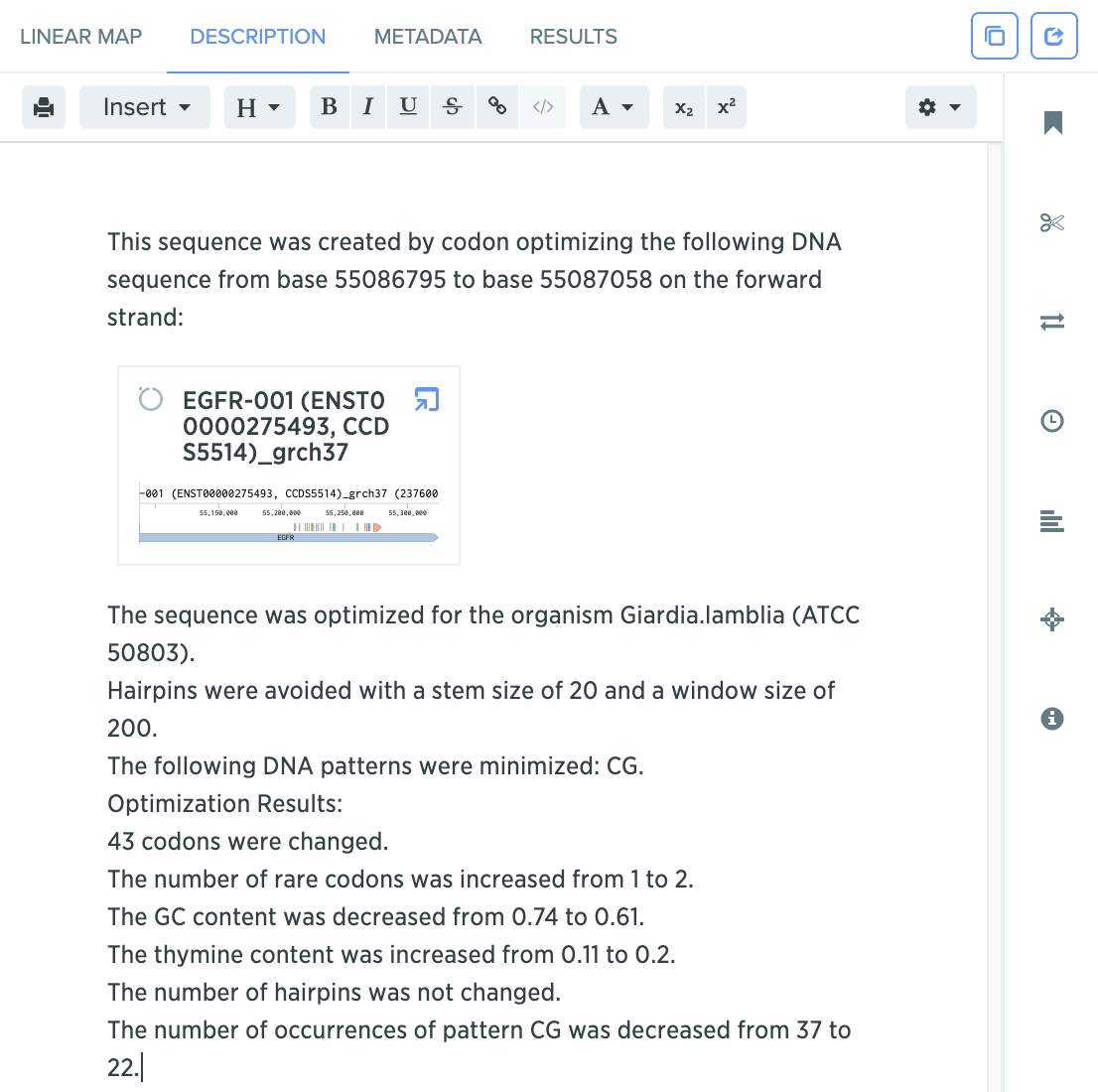Open the font color (A) dropdown
Viewport: 1098px width, 1092px height.
point(615,107)
